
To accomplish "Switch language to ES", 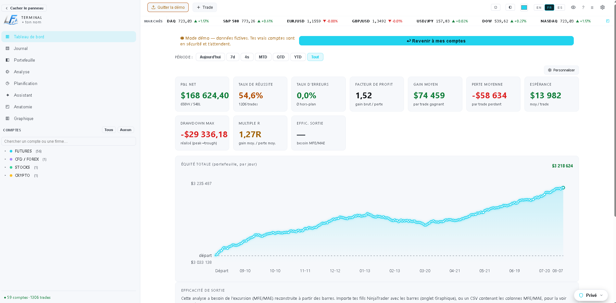I will coord(560,7).
